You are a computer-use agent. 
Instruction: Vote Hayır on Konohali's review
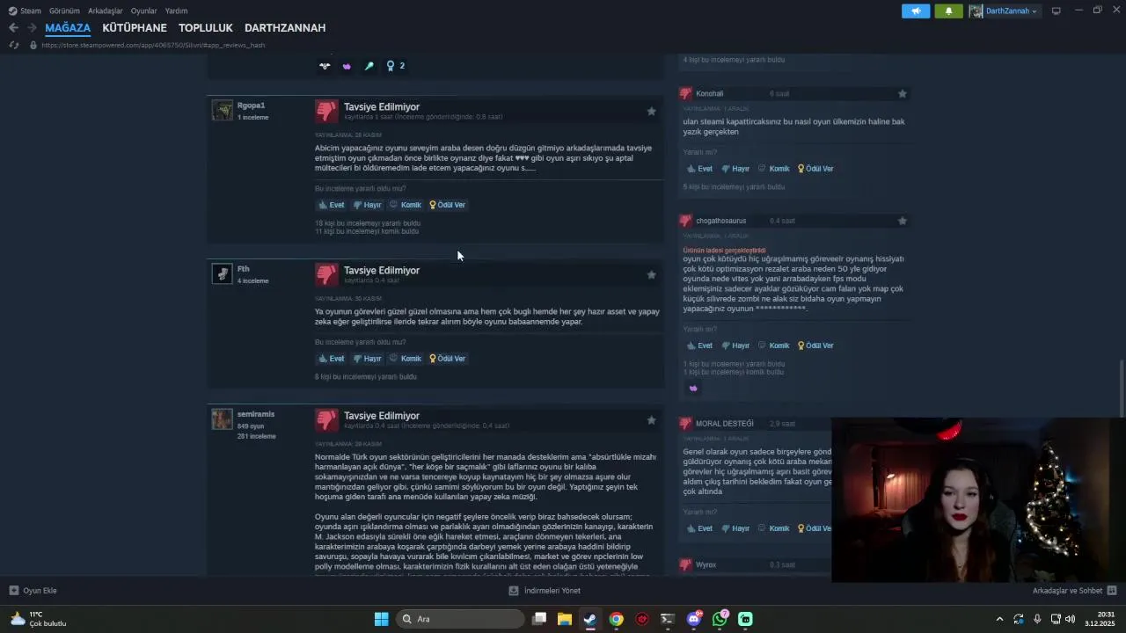736,169
